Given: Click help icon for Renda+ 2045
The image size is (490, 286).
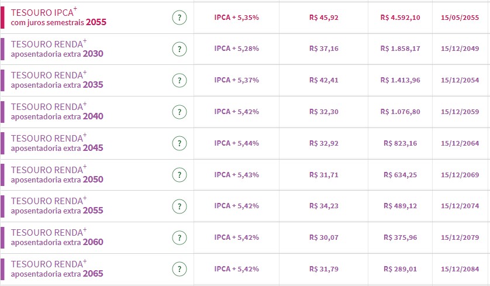Looking at the screenshot, I should (180, 143).
